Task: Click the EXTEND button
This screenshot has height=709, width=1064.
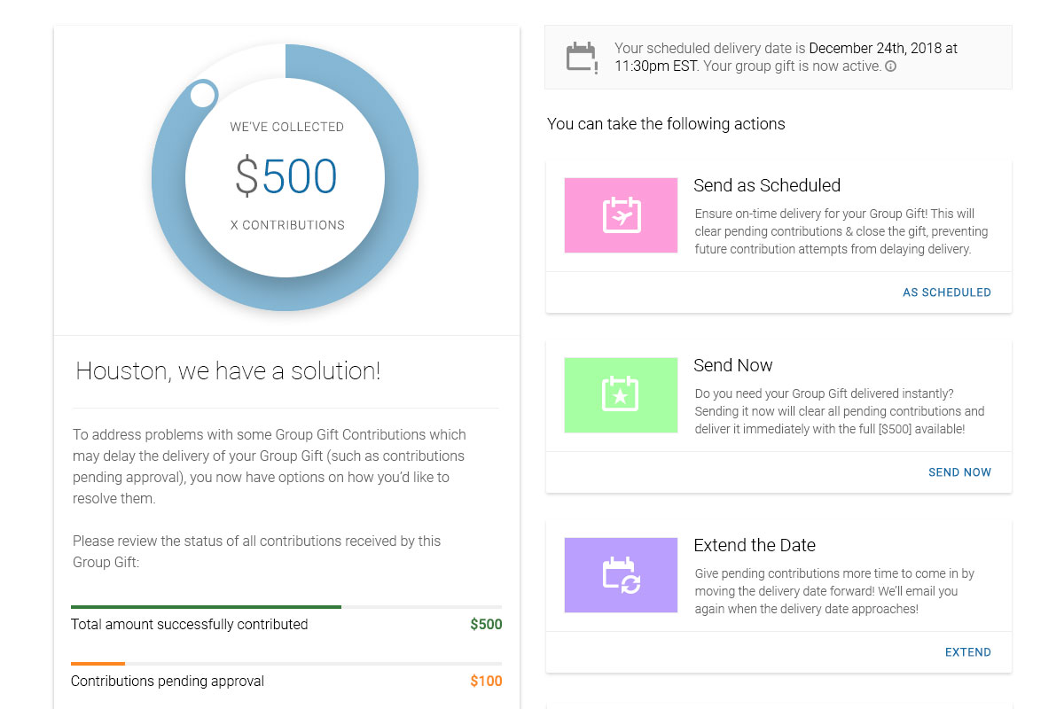Action: pyautogui.click(x=968, y=652)
